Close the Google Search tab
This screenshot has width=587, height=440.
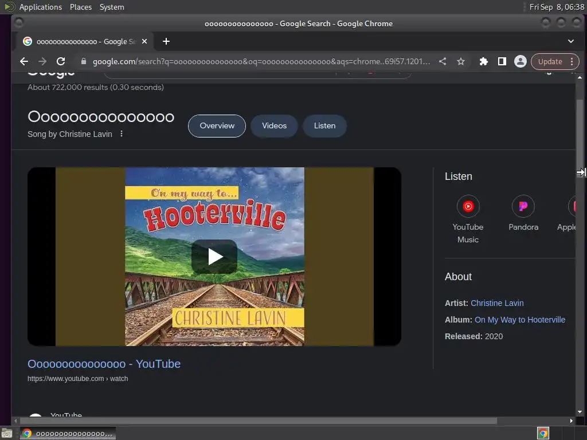[x=144, y=41]
